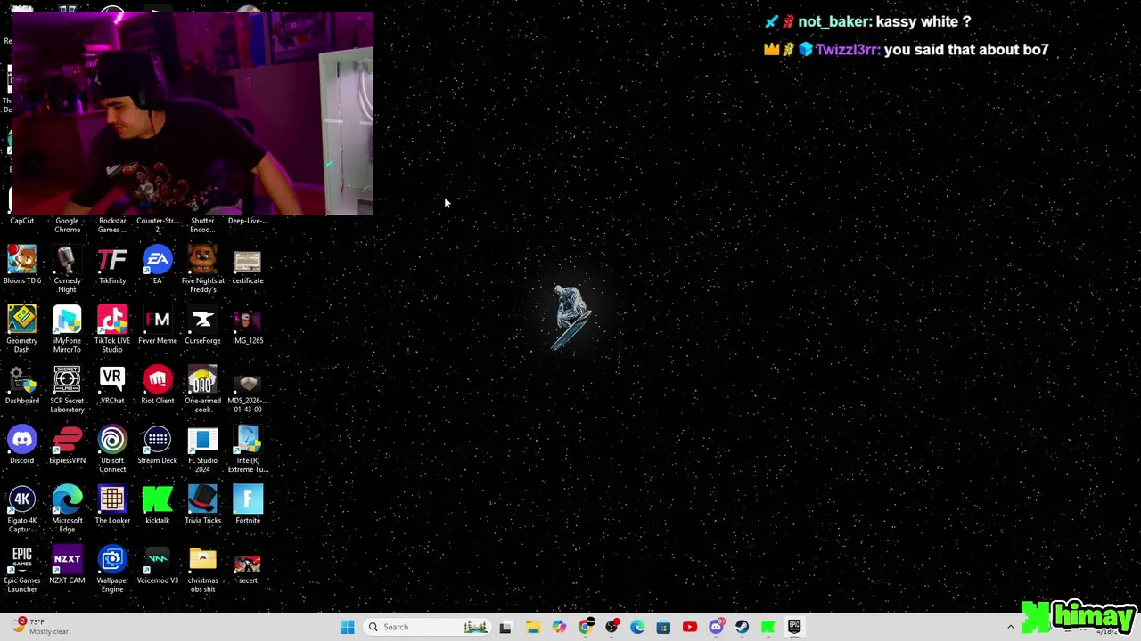Image resolution: width=1141 pixels, height=641 pixels.
Task: Open Microsoft Edge on the taskbar
Action: coord(637,627)
